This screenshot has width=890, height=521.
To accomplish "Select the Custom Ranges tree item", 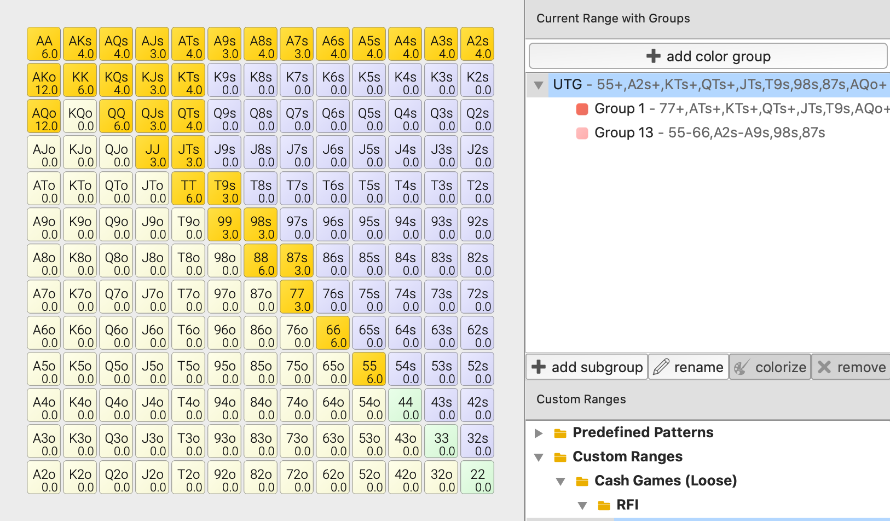I will [627, 457].
